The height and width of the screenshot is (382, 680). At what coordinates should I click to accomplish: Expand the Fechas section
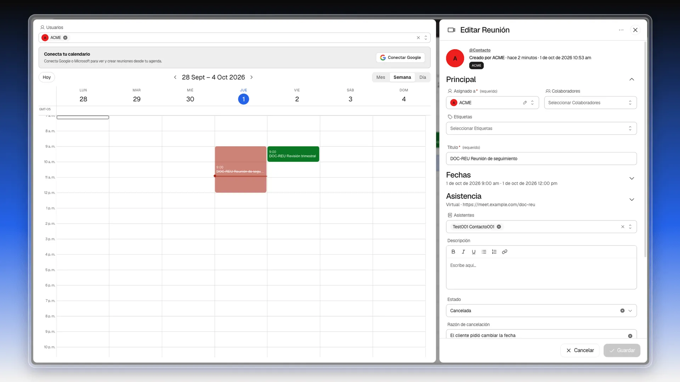pos(631,178)
